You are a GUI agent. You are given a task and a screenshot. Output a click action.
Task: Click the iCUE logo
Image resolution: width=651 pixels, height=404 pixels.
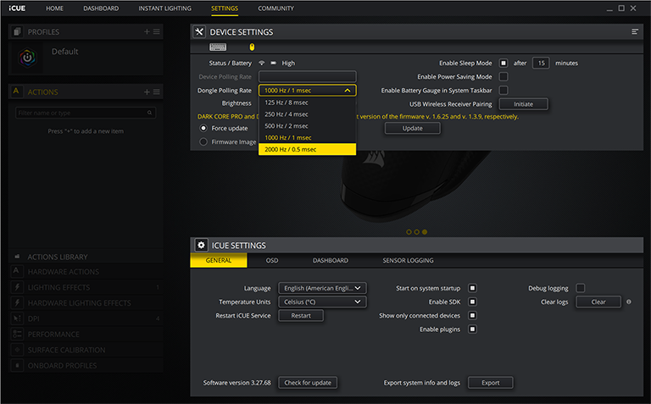coord(17,8)
